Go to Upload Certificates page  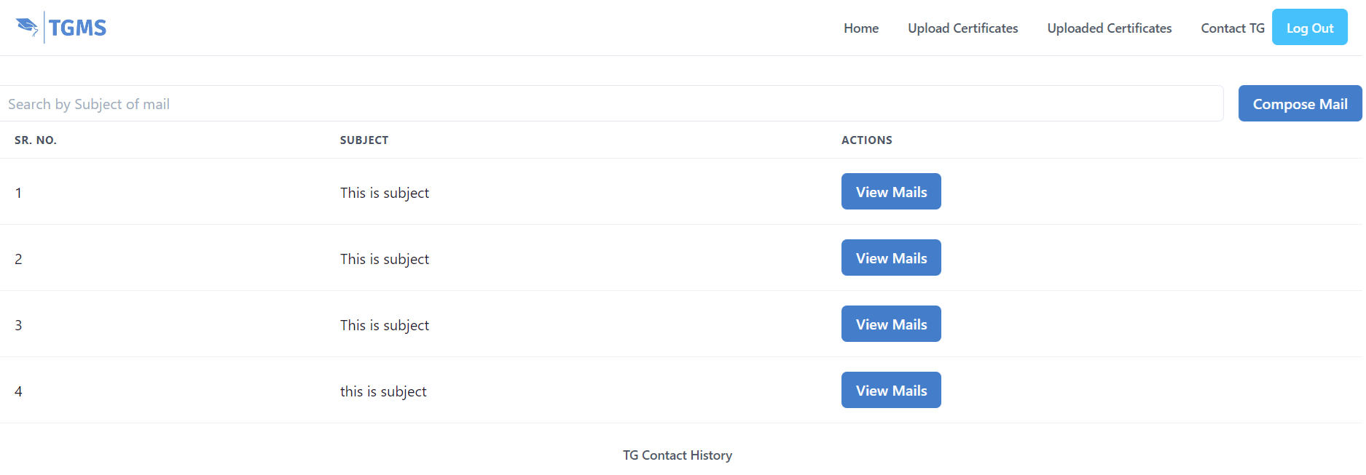point(963,28)
